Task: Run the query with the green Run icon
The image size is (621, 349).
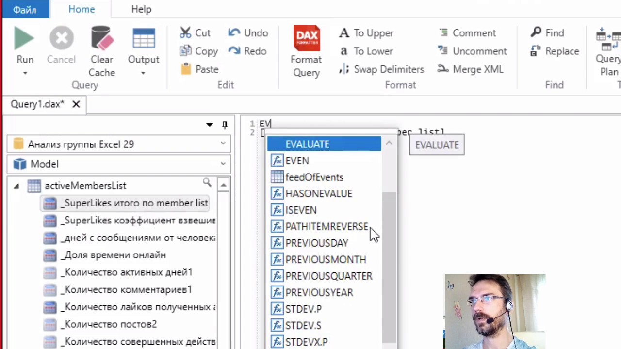Action: [24, 39]
